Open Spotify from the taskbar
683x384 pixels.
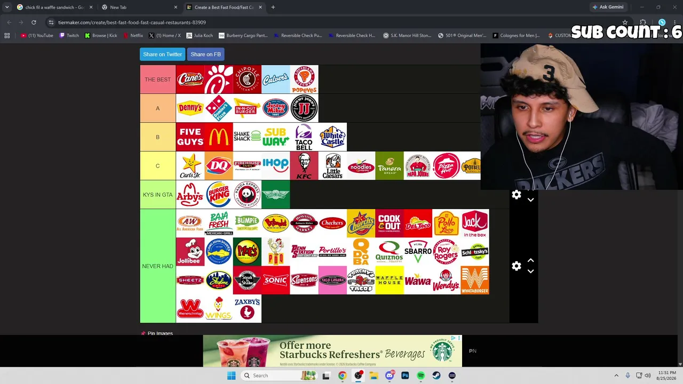click(421, 375)
